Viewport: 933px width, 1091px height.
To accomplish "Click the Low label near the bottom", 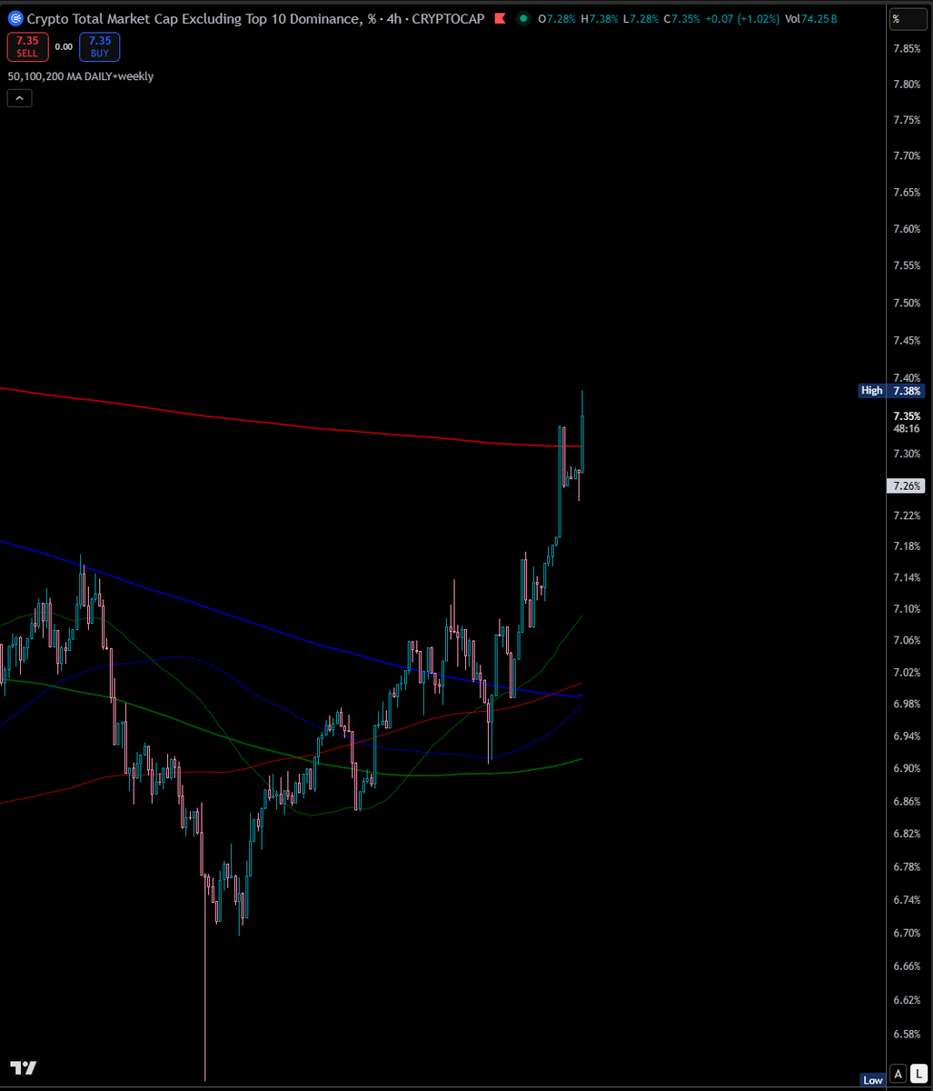I will 872,1080.
